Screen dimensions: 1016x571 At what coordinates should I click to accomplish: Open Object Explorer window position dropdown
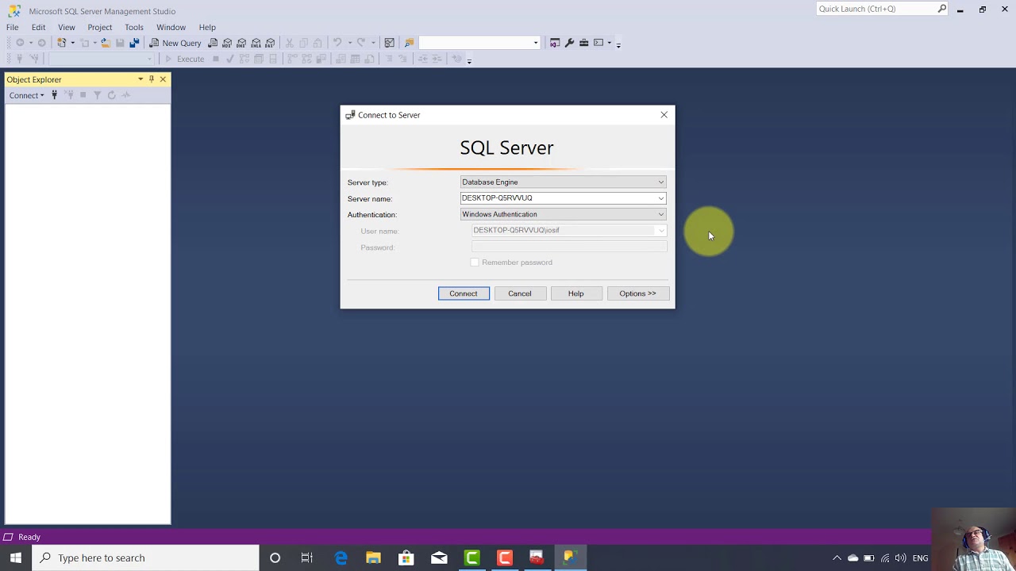point(140,79)
